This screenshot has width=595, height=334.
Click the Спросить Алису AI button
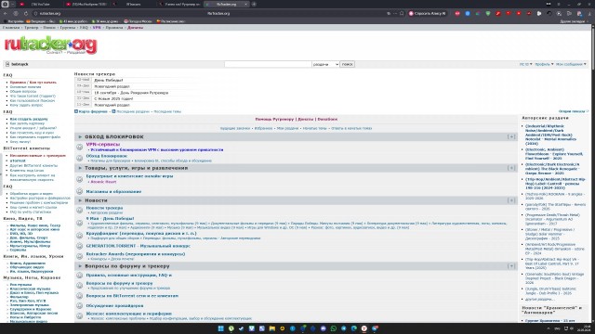click(427, 13)
